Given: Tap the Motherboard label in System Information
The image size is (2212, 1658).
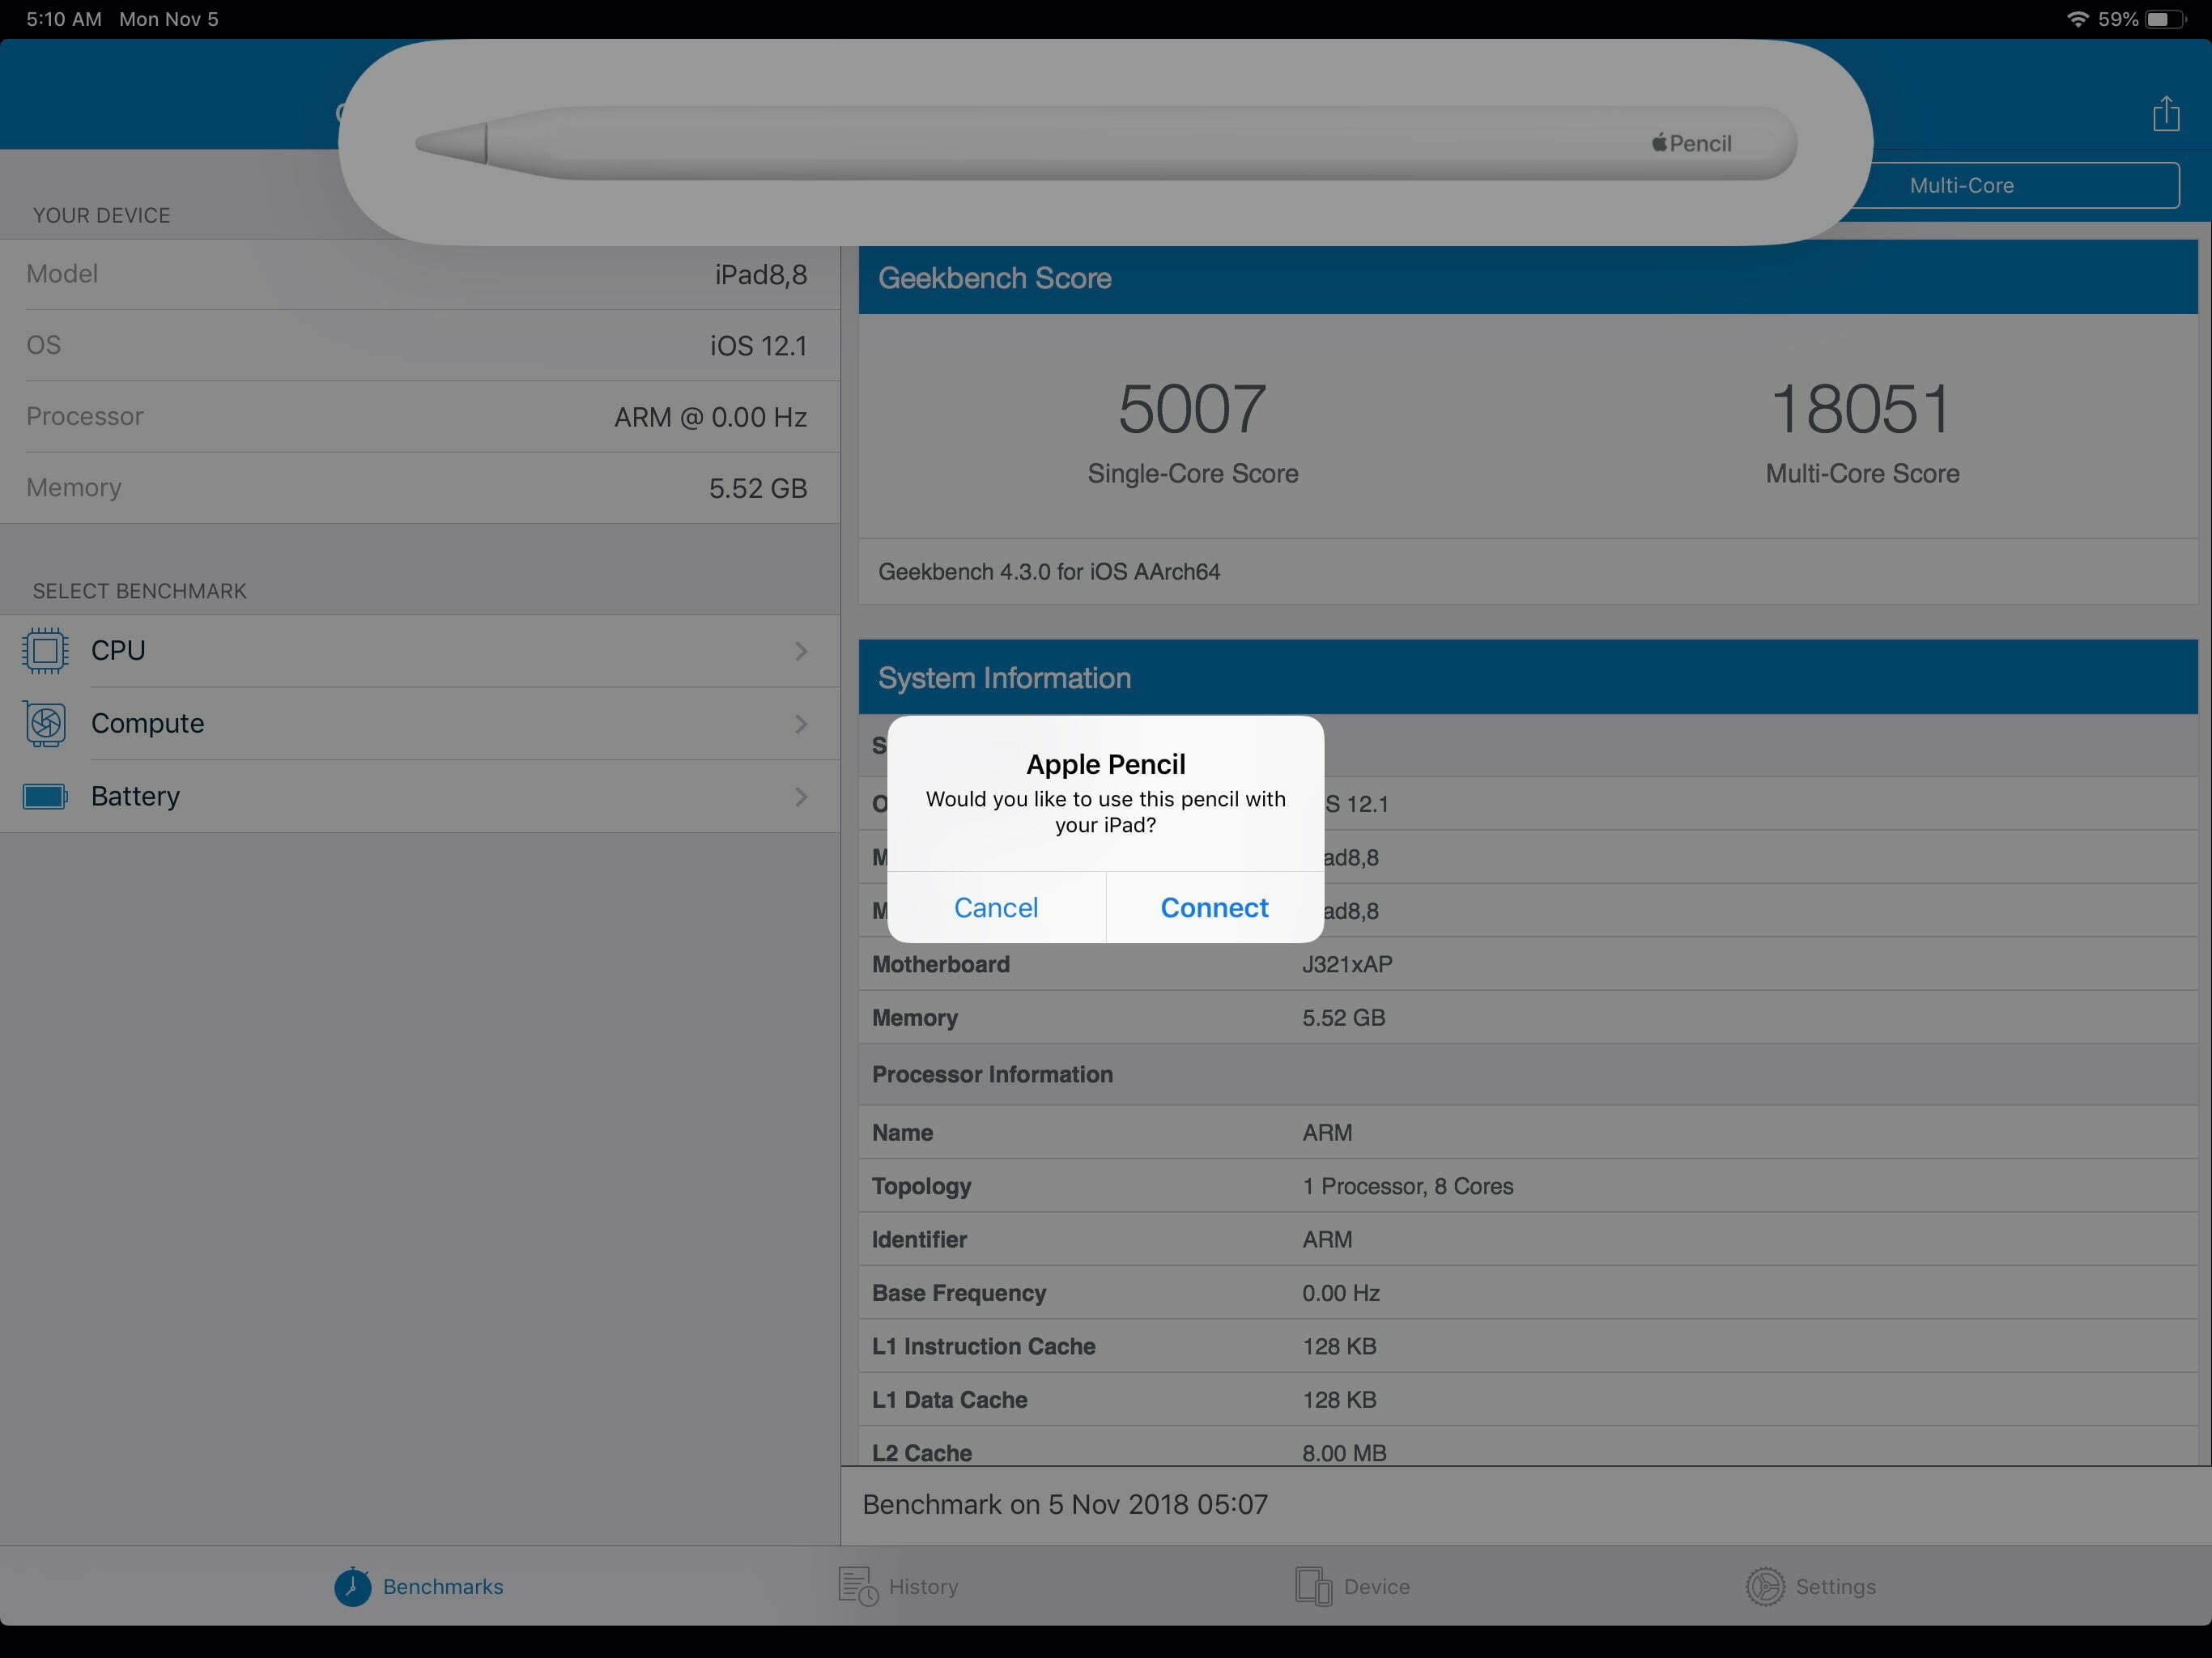Looking at the screenshot, I should tap(941, 964).
